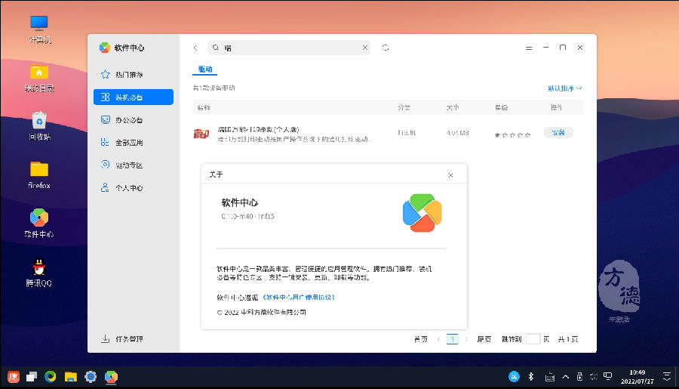The height and width of the screenshot is (389, 679).
Task: Click the driver name in results row
Action: (x=258, y=129)
